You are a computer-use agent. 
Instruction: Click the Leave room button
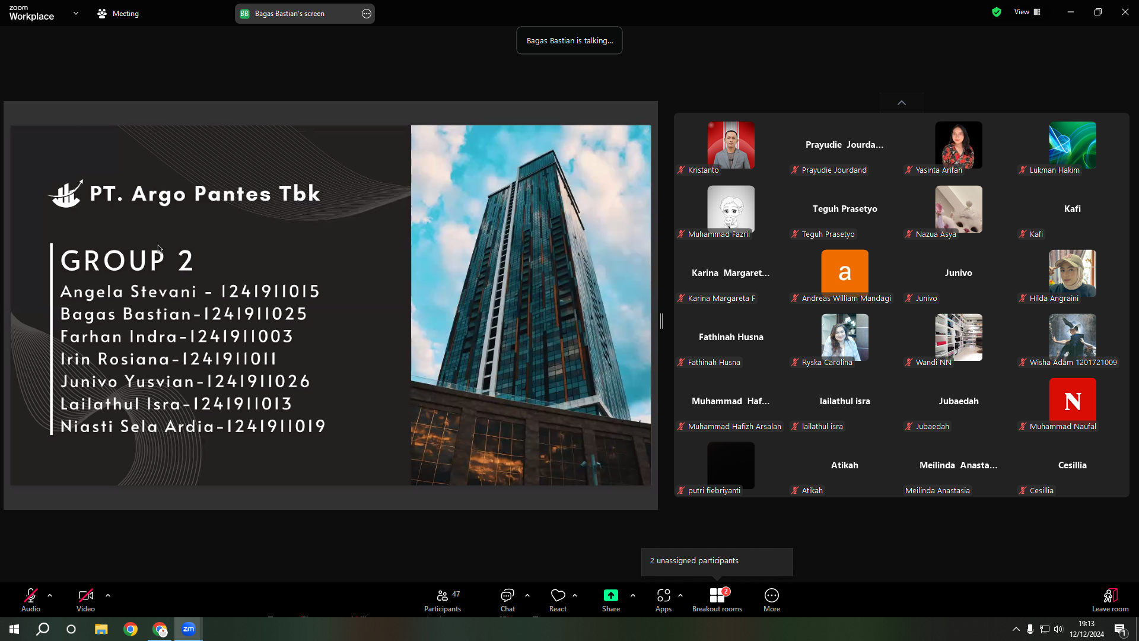1111,600
